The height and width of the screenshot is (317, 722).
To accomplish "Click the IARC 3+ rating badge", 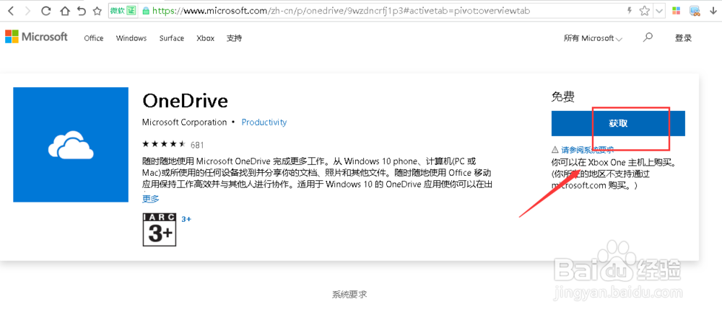I will tap(160, 229).
